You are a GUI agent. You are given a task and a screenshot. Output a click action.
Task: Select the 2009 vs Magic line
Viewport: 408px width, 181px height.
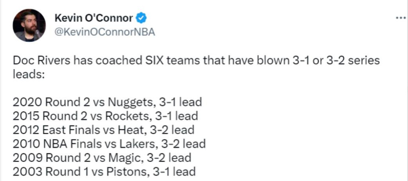pyautogui.click(x=102, y=158)
